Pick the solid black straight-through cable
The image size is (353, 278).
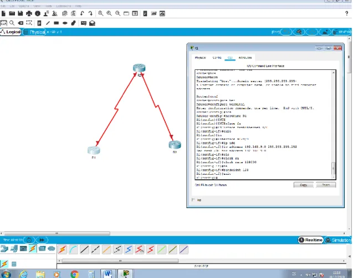click(x=84, y=250)
